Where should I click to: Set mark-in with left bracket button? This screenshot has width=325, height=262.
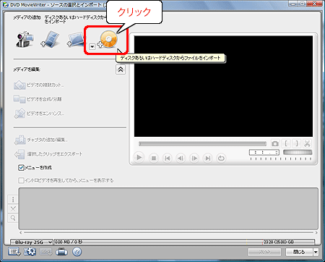click(286, 143)
